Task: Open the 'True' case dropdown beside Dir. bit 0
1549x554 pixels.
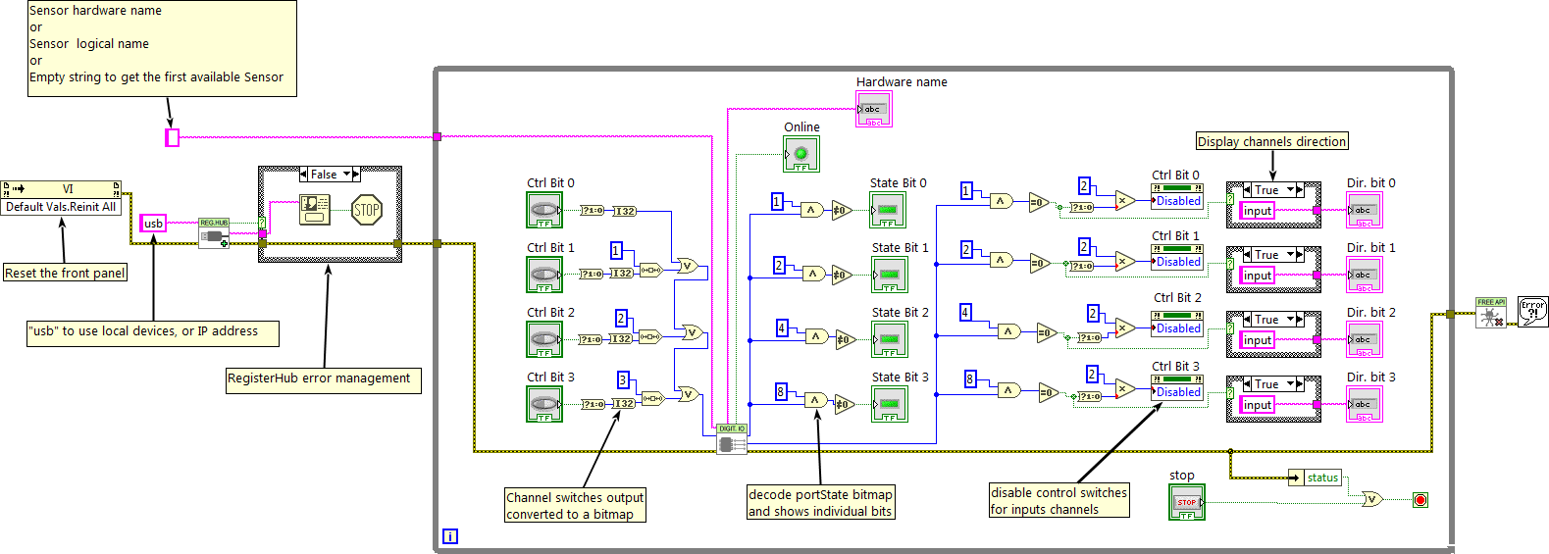Action: tap(1292, 190)
